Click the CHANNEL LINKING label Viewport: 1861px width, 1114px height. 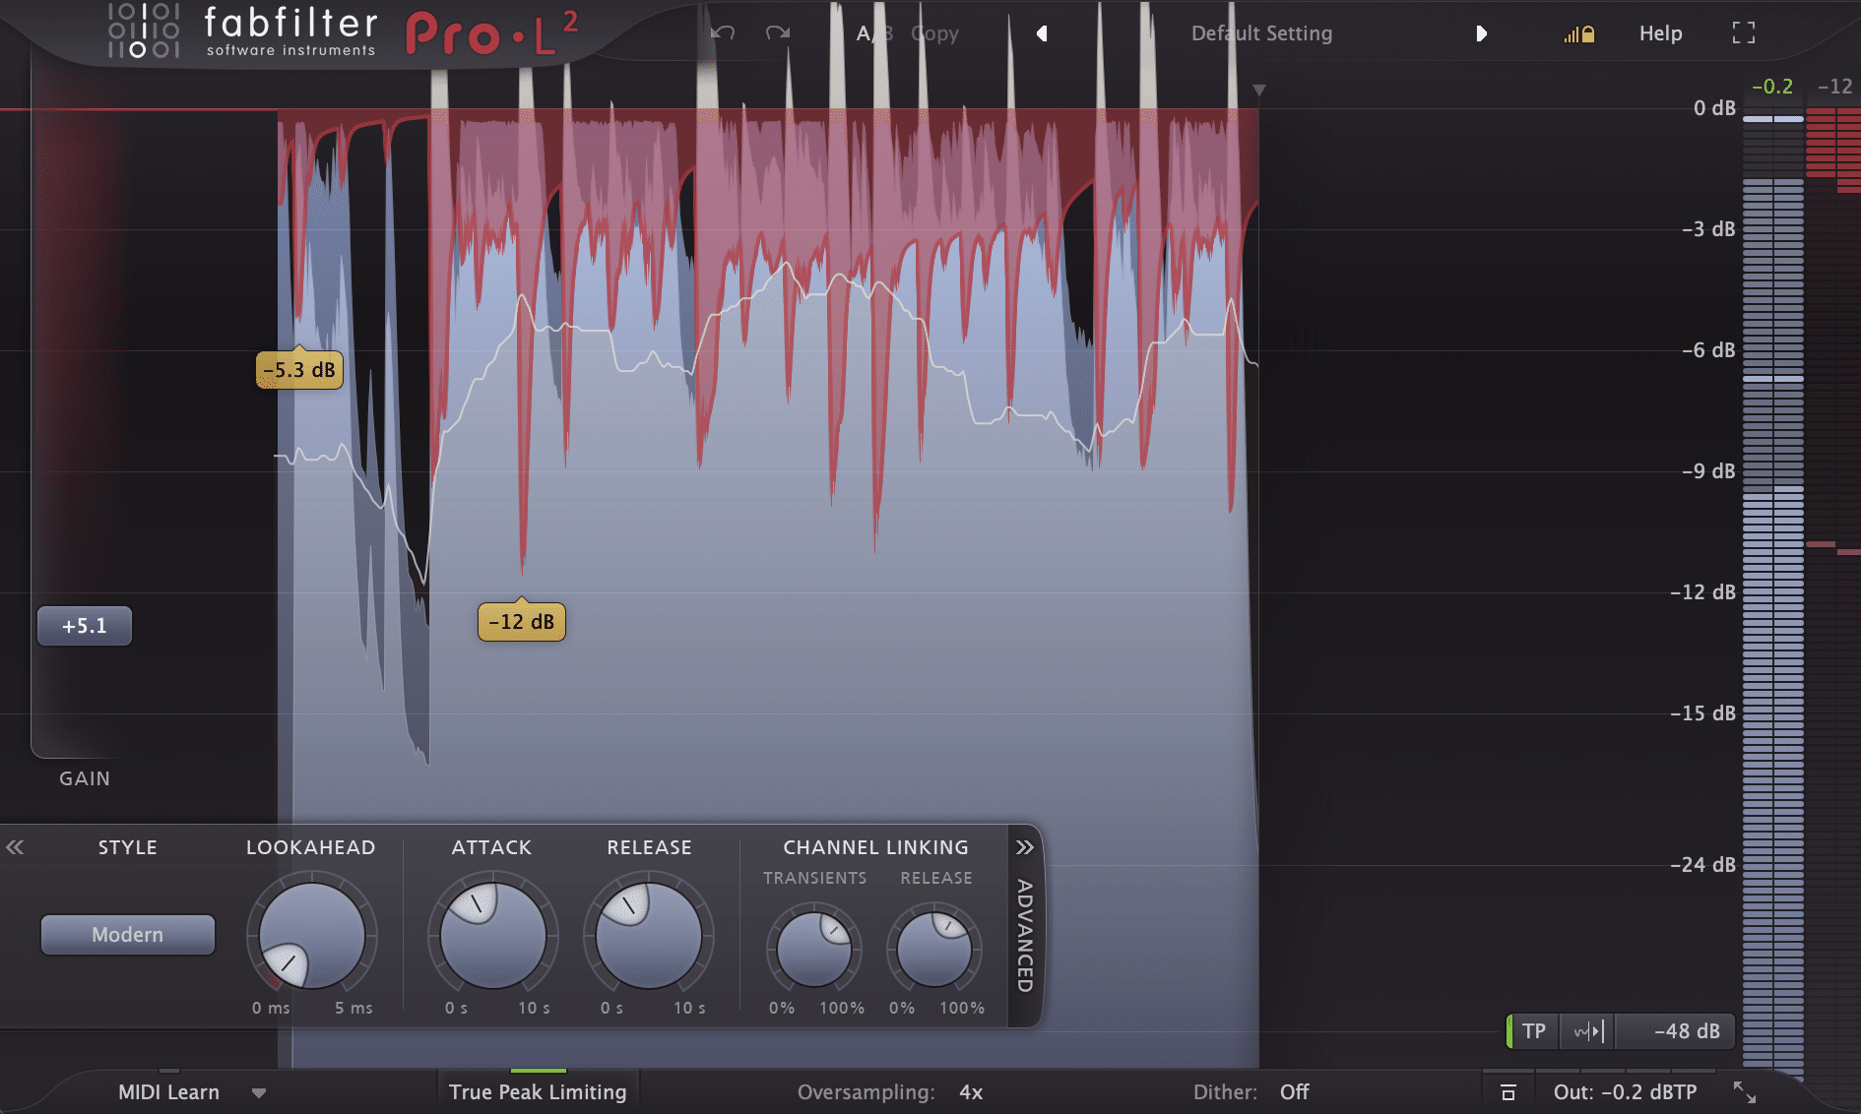(875, 847)
